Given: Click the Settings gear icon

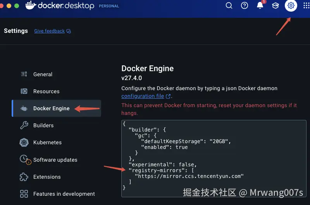Looking at the screenshot, I should tap(291, 5).
